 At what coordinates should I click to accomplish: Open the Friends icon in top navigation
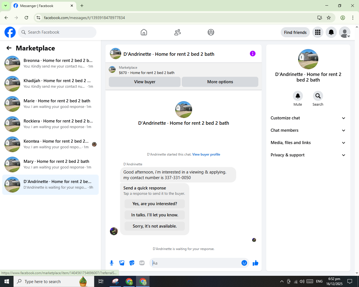pos(178,32)
